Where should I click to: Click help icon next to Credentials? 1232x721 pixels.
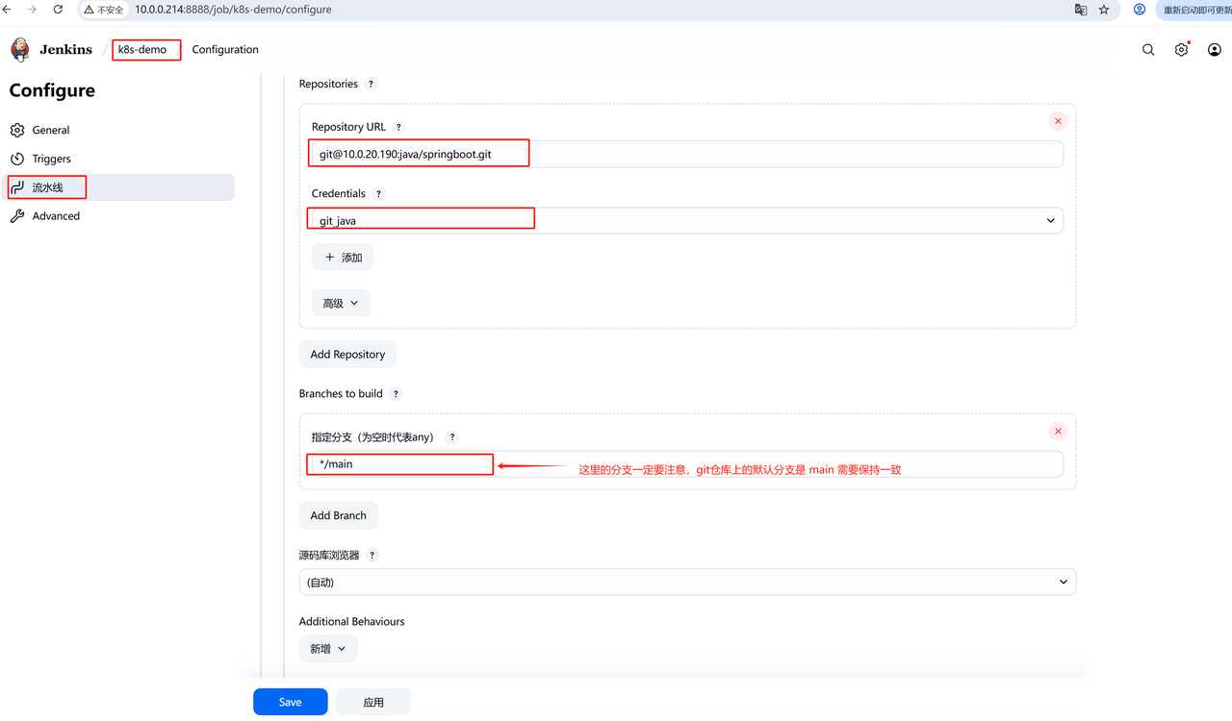click(x=378, y=194)
